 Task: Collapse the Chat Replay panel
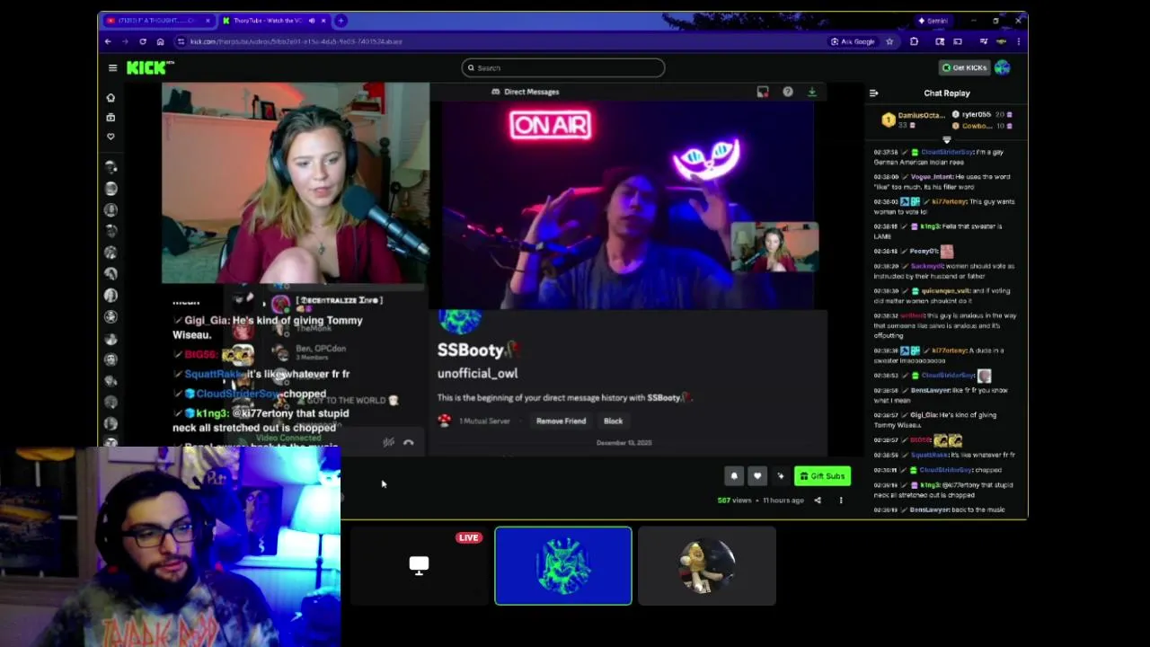(x=873, y=93)
